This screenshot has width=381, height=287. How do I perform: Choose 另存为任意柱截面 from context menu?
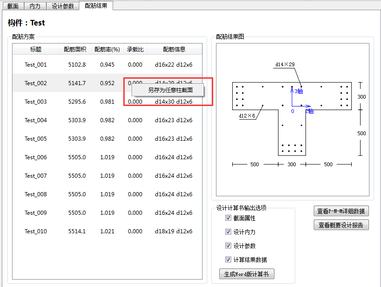[170, 90]
